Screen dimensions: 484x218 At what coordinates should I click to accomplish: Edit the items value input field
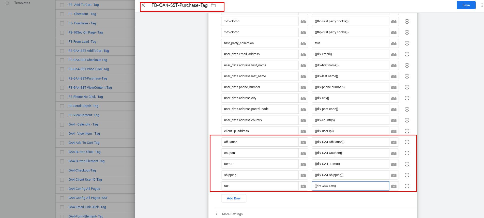[350, 164]
